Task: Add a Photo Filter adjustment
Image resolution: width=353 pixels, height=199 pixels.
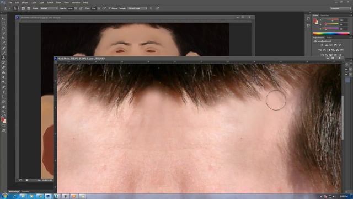Action: coord(333,50)
